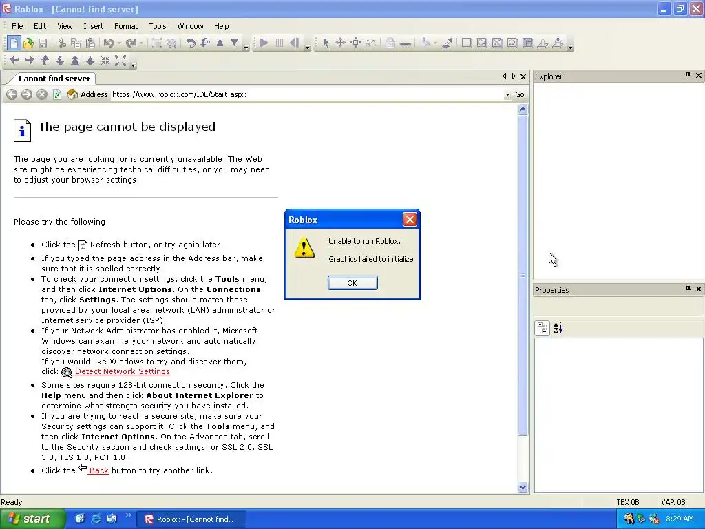Viewport: 705px width, 529px height.
Task: Open the Edit menu
Action: tap(40, 26)
